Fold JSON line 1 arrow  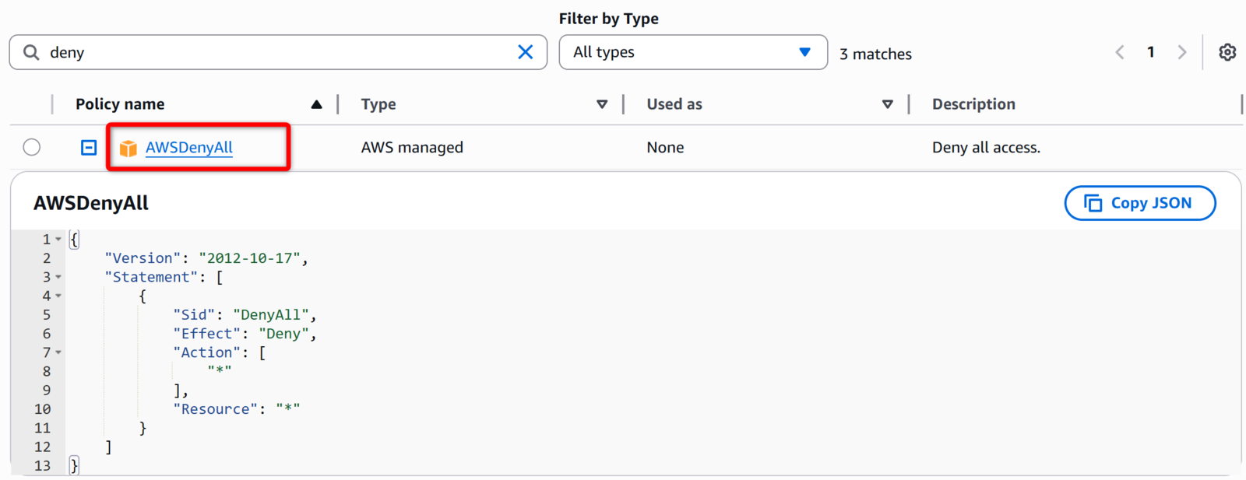pyautogui.click(x=58, y=240)
